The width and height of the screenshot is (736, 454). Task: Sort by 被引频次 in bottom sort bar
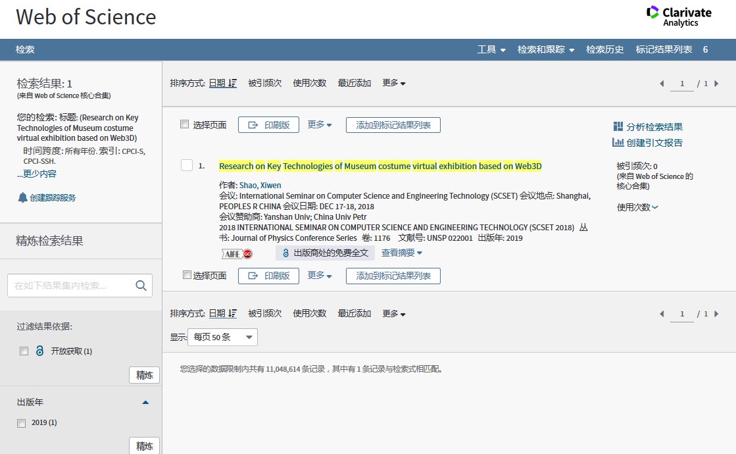(x=264, y=313)
